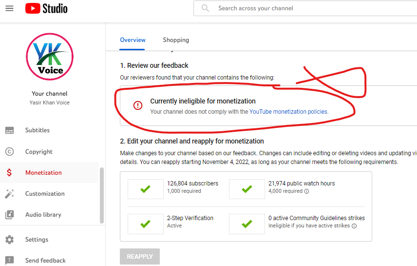Image resolution: width=417 pixels, height=266 pixels.
Task: Click the green checkmark for Community Guidelines strikes
Action: click(247, 224)
